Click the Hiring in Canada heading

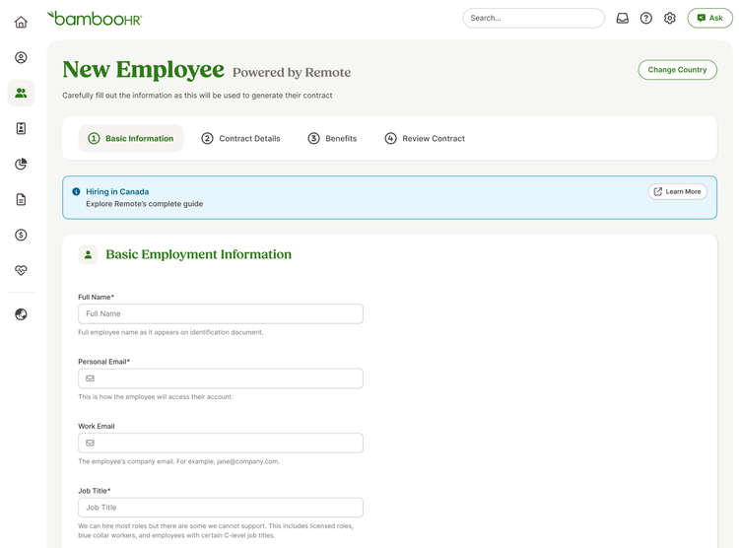[117, 191]
